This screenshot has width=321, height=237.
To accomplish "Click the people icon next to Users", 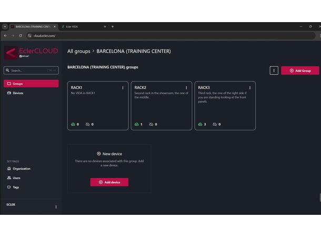I will point(9,178).
